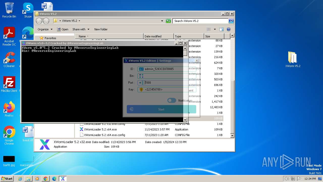Launch CCleaner from desktop

pyautogui.click(x=9, y=60)
